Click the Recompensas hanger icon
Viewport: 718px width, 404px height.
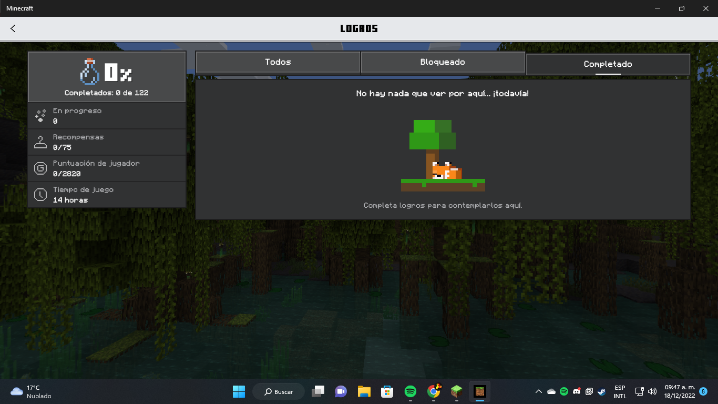pos(40,142)
